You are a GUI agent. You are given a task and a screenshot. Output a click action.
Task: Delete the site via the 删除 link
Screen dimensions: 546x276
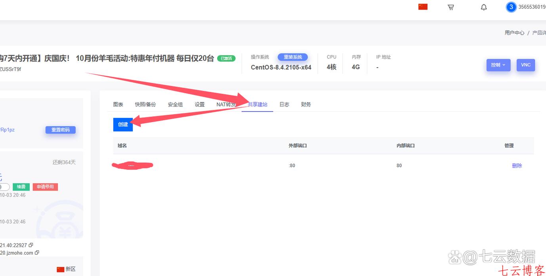coord(517,165)
